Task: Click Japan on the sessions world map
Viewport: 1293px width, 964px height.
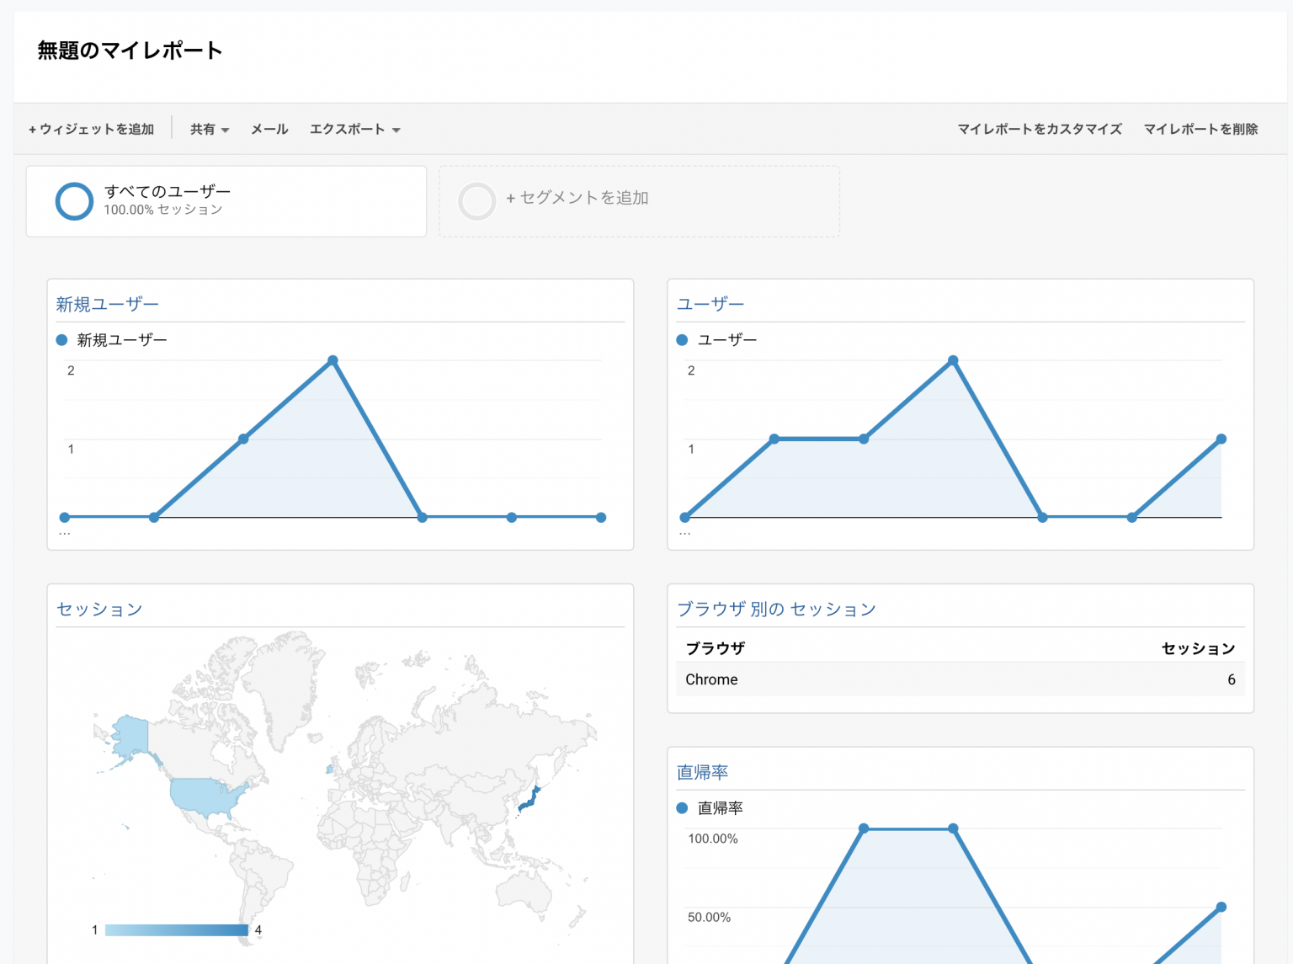Action: click(530, 797)
